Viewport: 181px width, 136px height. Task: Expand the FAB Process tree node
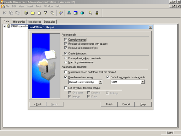coord(4,26)
